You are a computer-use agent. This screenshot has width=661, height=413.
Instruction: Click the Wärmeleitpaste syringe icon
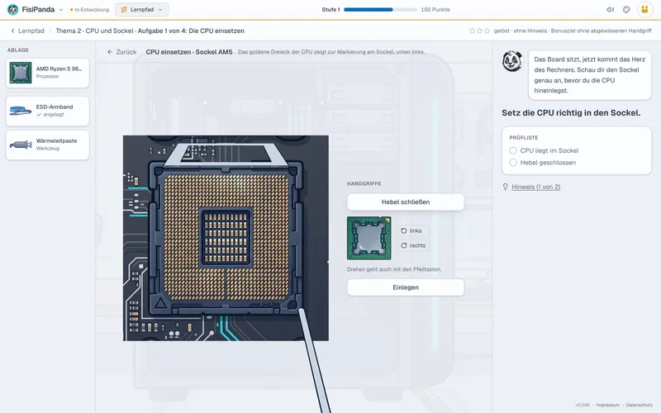21,145
